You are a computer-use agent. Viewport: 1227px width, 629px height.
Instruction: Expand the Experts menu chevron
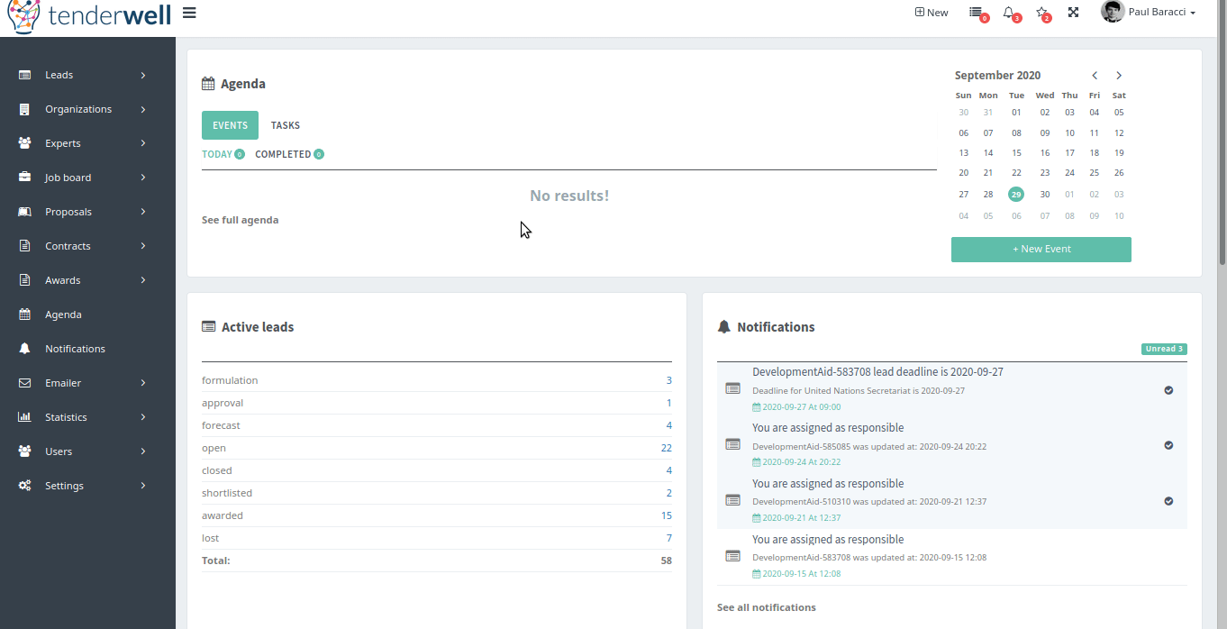pyautogui.click(x=143, y=143)
